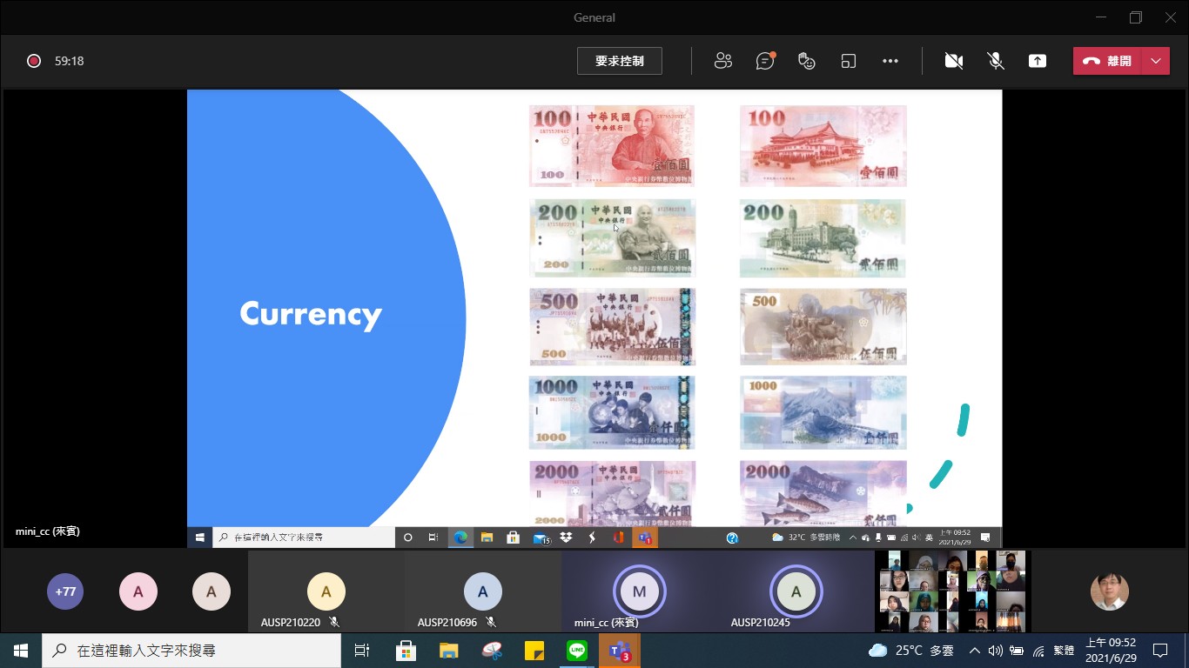Click the 32°C weather in shared taskbar
This screenshot has width=1189, height=668.
click(806, 538)
